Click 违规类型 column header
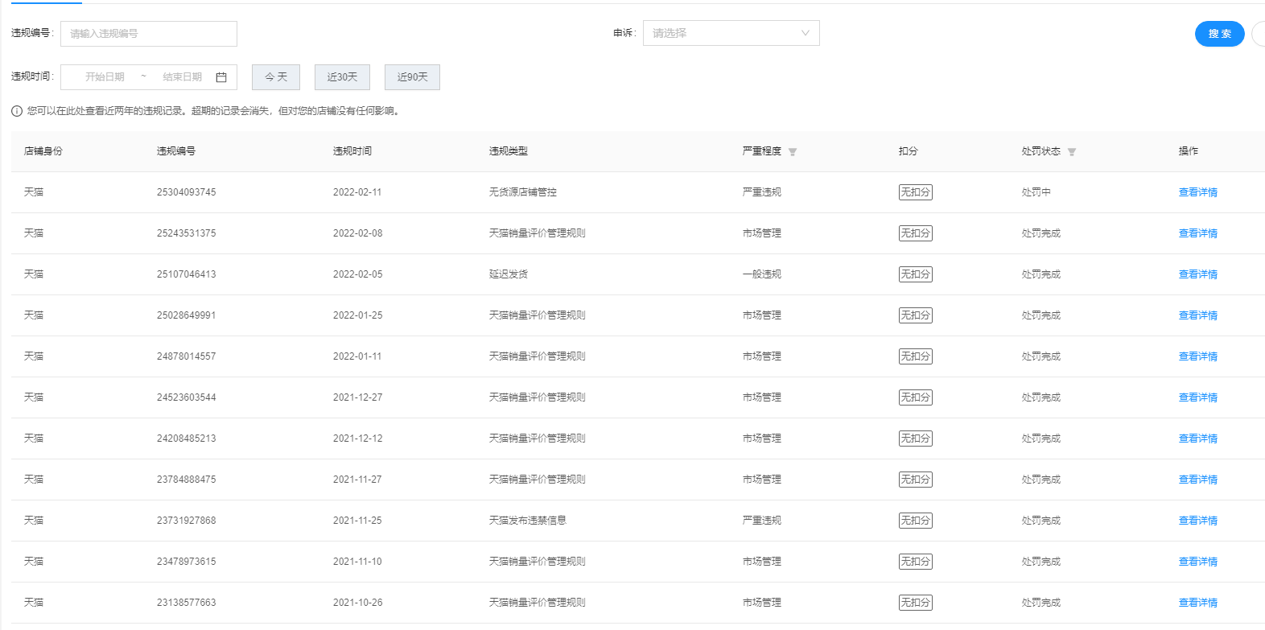This screenshot has height=630, width=1265. (x=509, y=151)
